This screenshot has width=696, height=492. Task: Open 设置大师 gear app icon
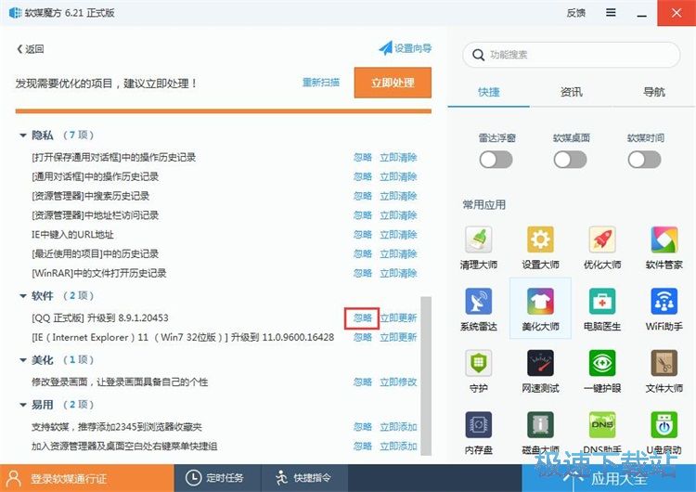pos(540,240)
